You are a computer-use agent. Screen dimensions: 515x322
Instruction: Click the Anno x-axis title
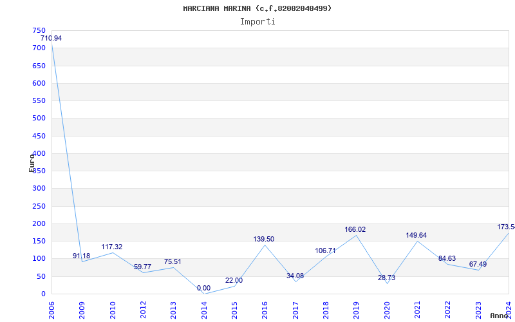tap(498, 316)
